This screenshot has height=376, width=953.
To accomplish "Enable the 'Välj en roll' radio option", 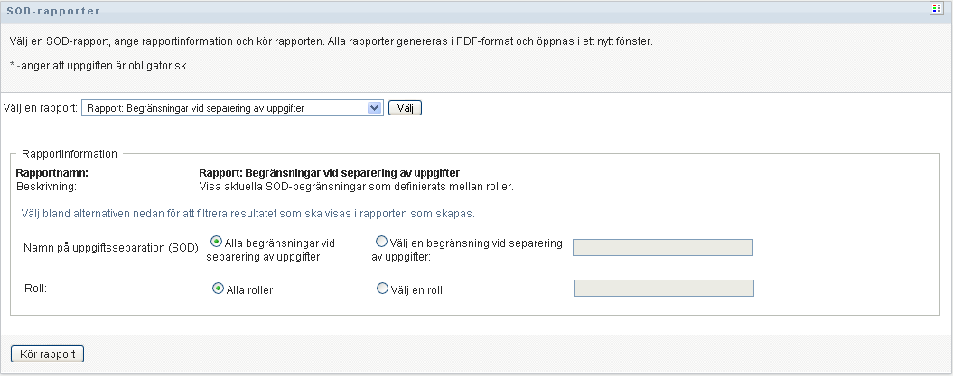I will tap(381, 289).
